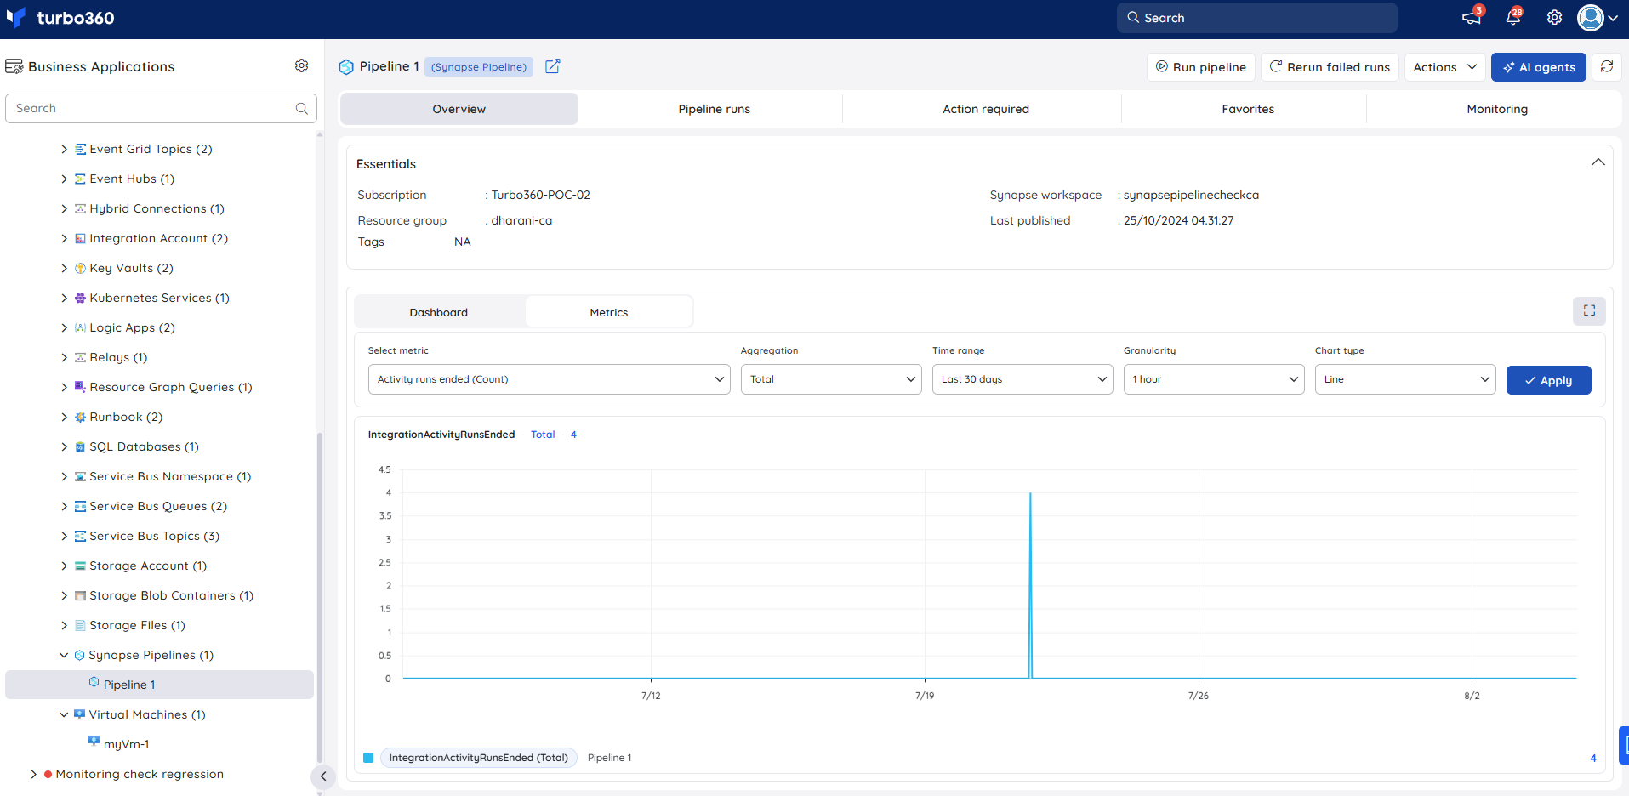Collapse Synapse Pipelines tree node
This screenshot has width=1629, height=796.
point(64,655)
